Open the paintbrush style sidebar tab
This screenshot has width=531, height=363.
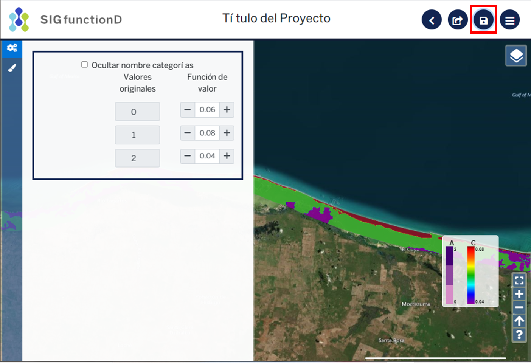coord(12,68)
